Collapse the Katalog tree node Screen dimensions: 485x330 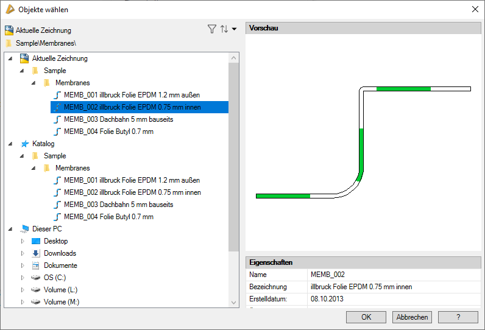coord(10,144)
